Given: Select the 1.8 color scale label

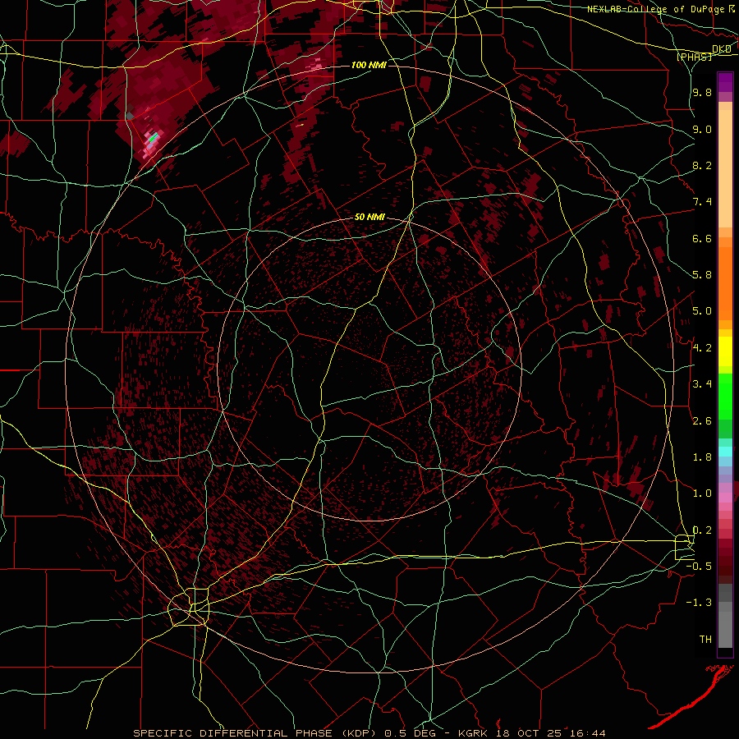Looking at the screenshot, I should (702, 457).
